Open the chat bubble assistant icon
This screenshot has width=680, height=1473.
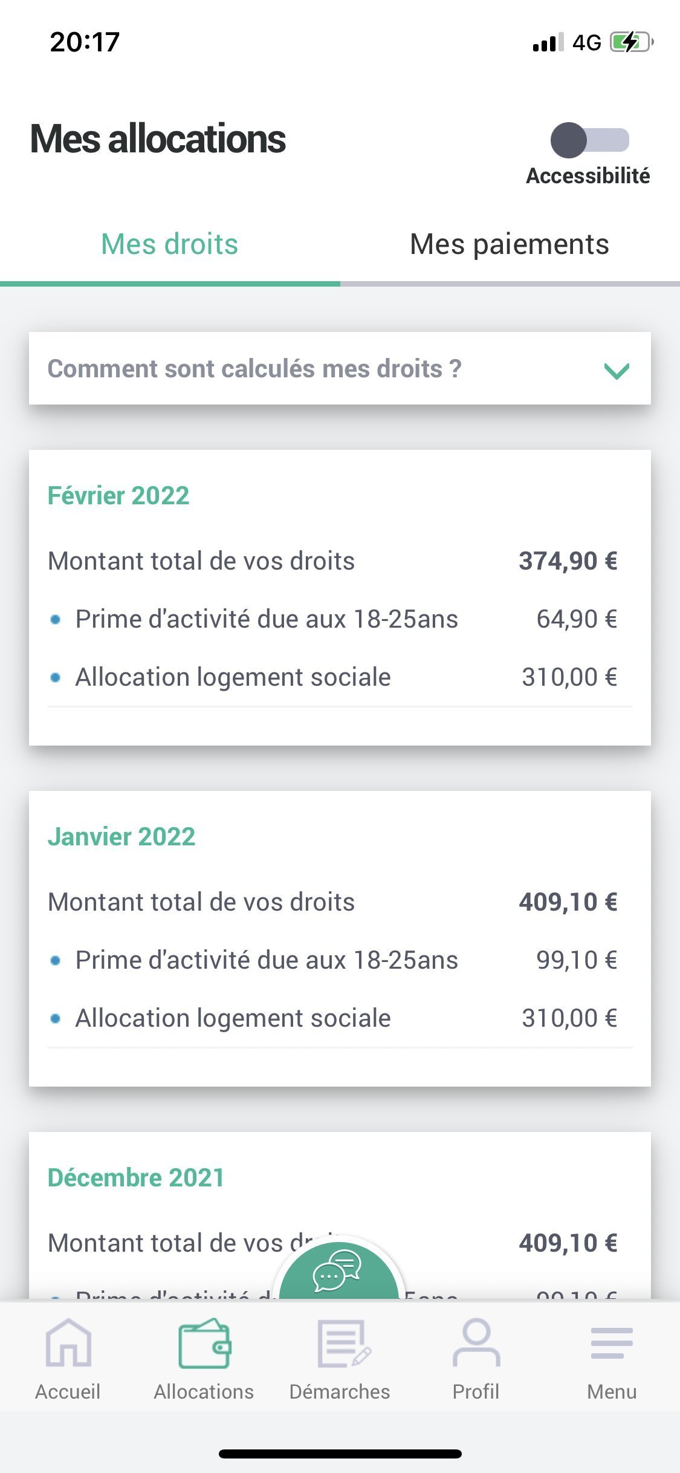(x=337, y=1269)
